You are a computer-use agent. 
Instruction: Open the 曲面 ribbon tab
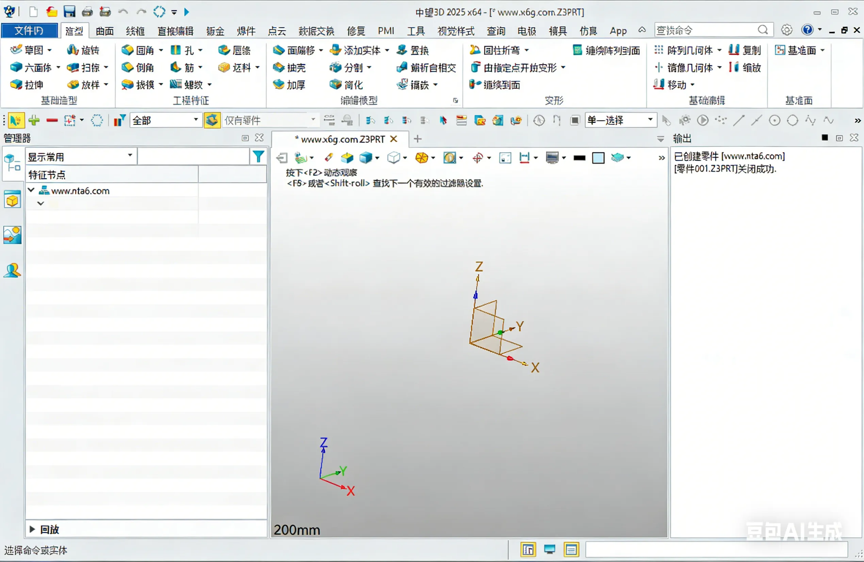click(x=104, y=31)
